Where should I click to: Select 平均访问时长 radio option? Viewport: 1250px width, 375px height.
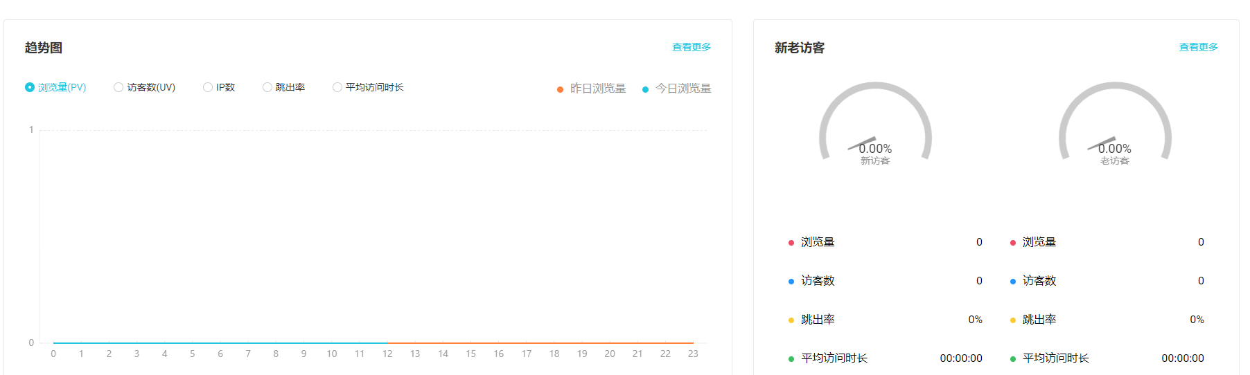[337, 87]
